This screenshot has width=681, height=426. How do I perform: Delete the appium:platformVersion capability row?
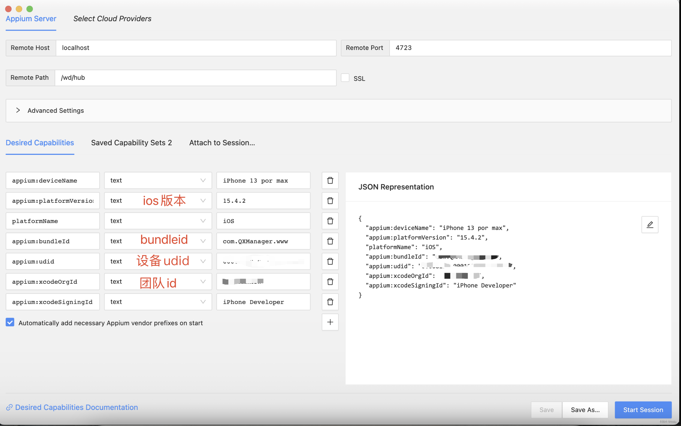tap(330, 200)
